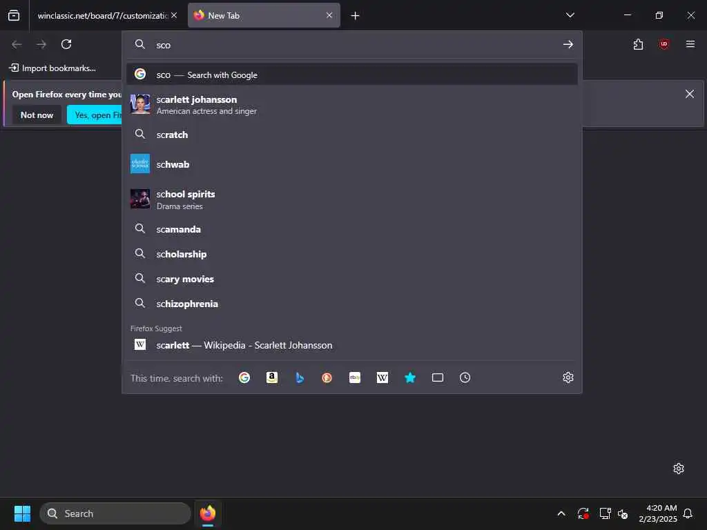Screen dimensions: 707x530
Task: Select the scratch suggestion
Action: (352, 135)
